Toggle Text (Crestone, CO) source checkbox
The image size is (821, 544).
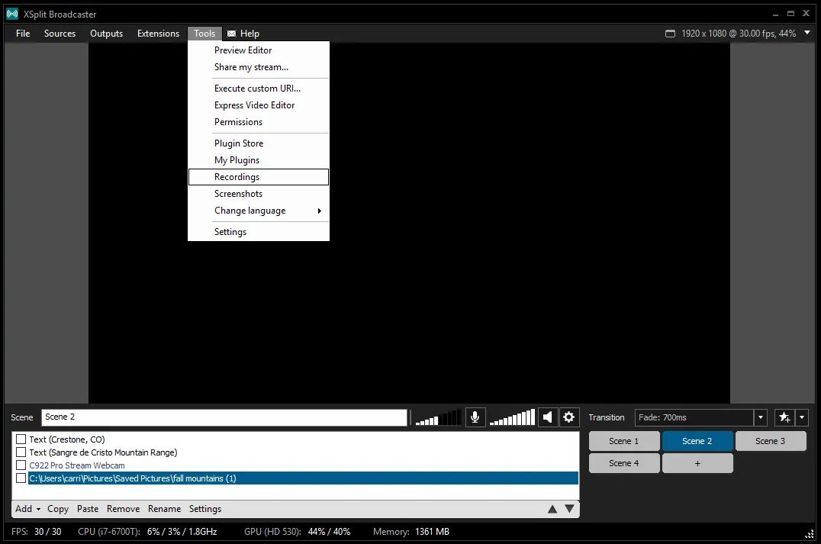[x=21, y=439]
